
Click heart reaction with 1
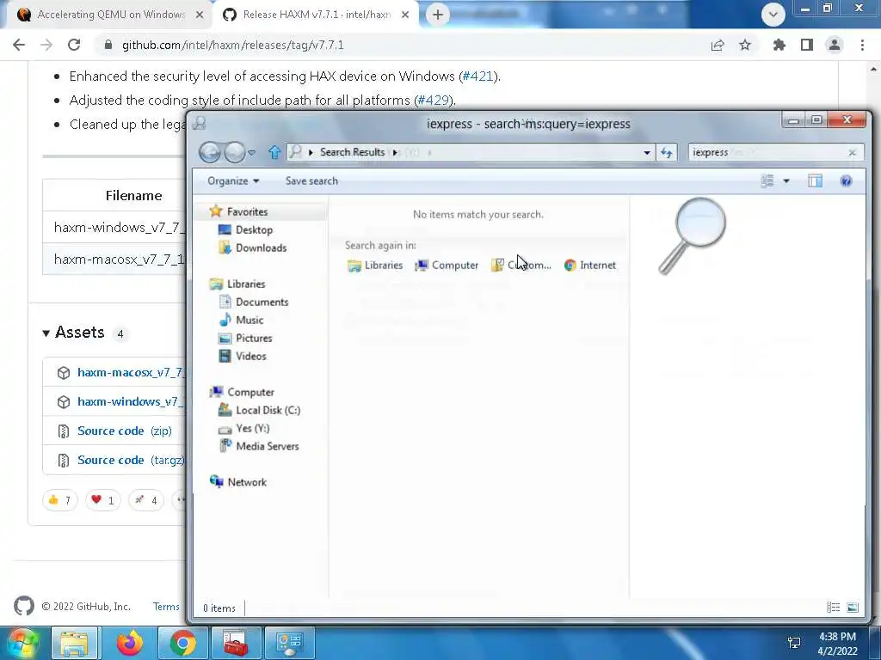103,500
